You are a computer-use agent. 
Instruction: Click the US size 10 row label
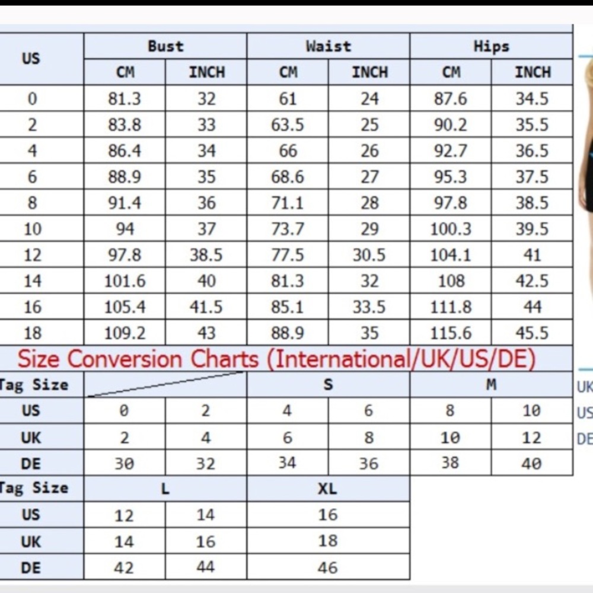tap(32, 229)
